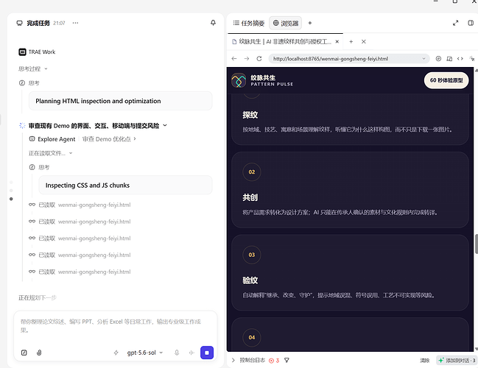Click the 02 step number badge

pos(251,171)
